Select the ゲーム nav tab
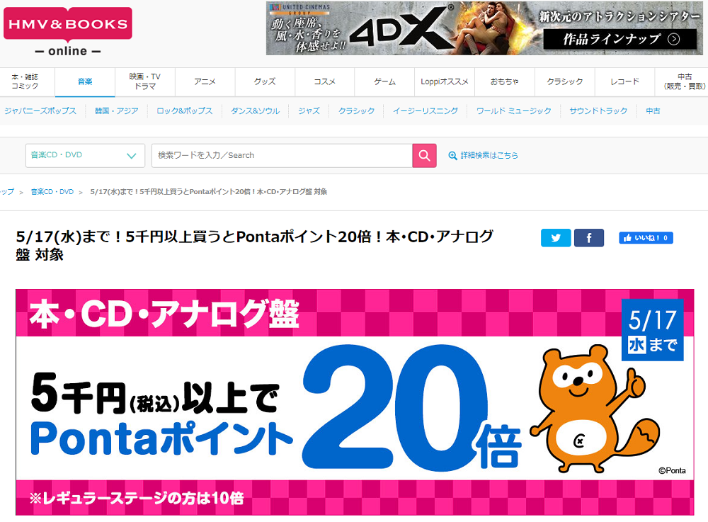The height and width of the screenshot is (522, 708). (384, 81)
